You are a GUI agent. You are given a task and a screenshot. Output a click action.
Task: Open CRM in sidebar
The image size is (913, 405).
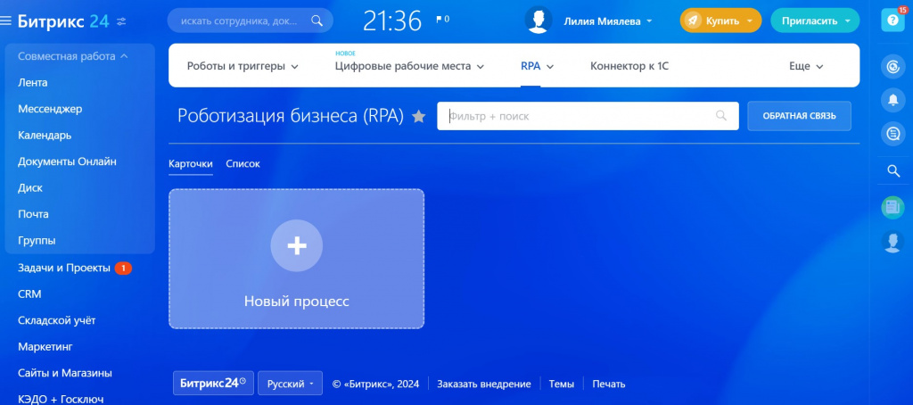[x=29, y=294]
